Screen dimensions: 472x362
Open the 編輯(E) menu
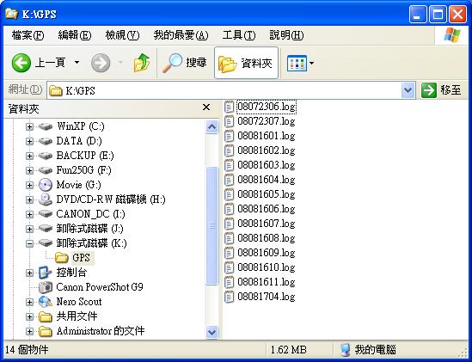click(74, 35)
